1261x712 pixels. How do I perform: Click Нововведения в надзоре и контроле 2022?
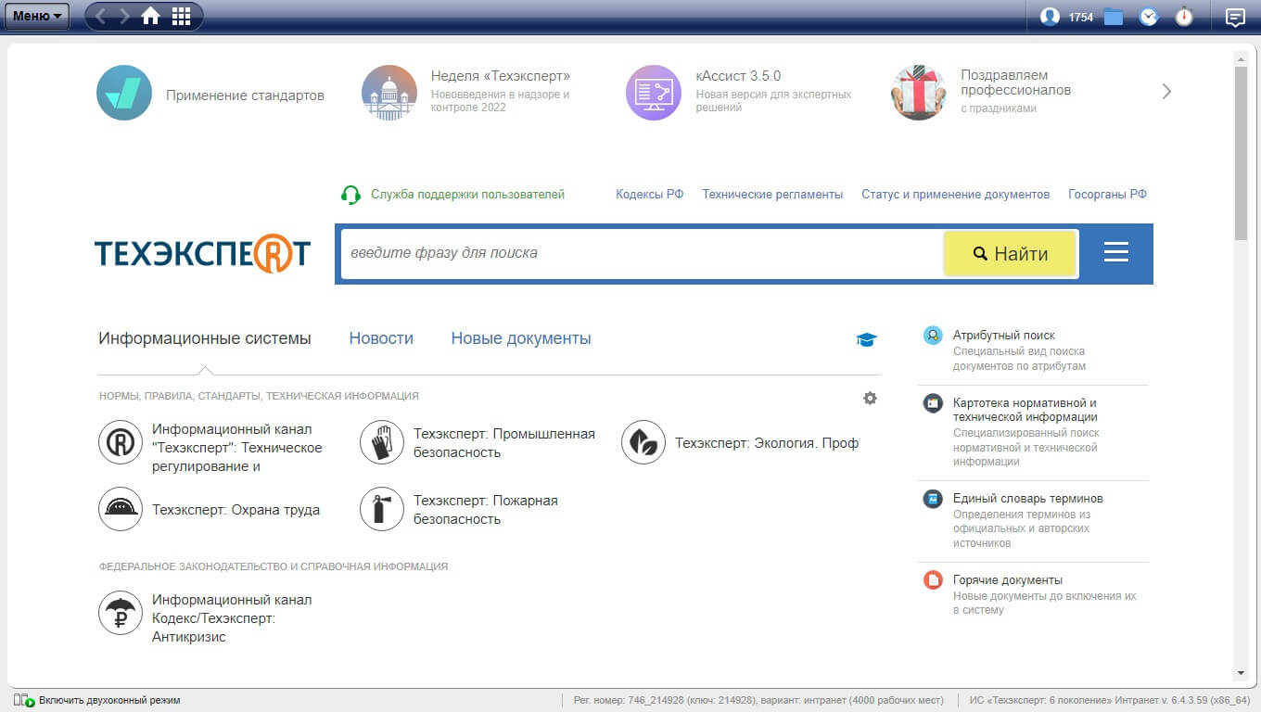coord(501,101)
